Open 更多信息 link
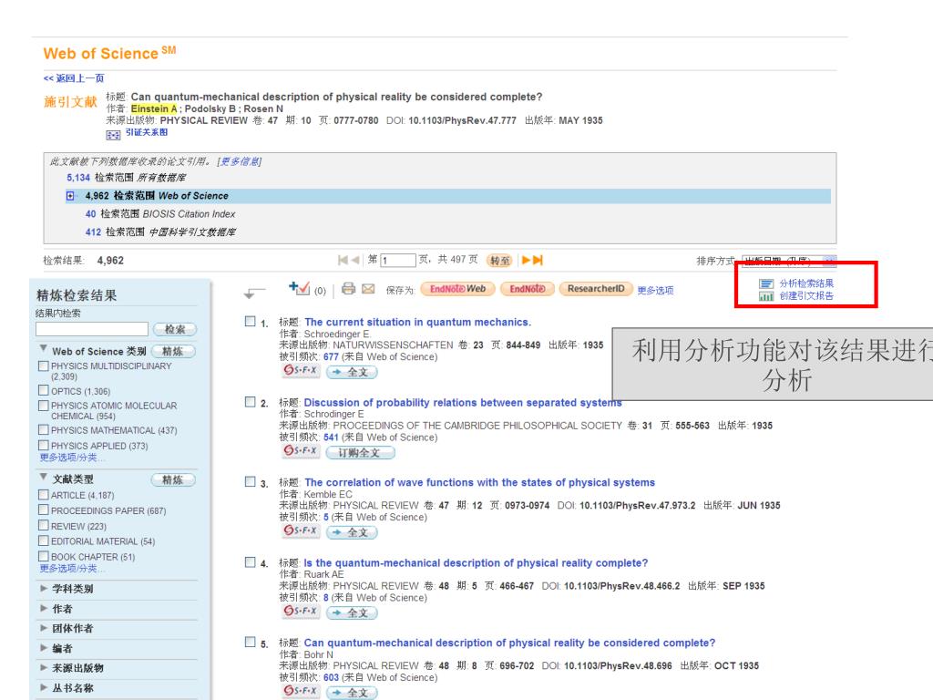This screenshot has width=933, height=700. [240, 161]
